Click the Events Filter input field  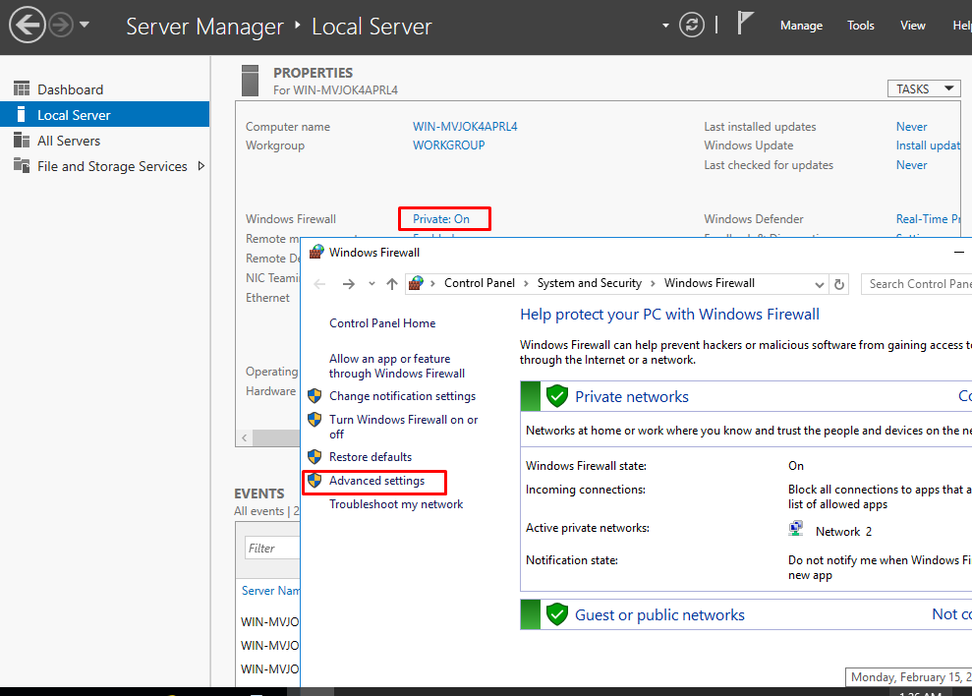(273, 549)
